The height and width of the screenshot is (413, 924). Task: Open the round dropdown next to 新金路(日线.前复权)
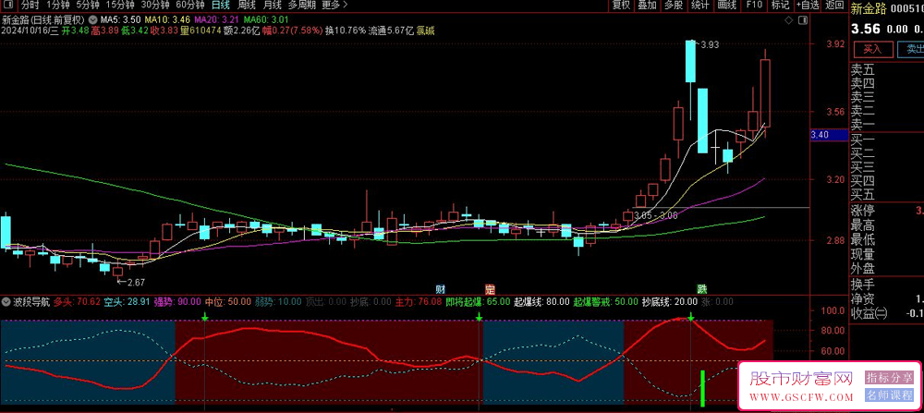tap(91, 19)
